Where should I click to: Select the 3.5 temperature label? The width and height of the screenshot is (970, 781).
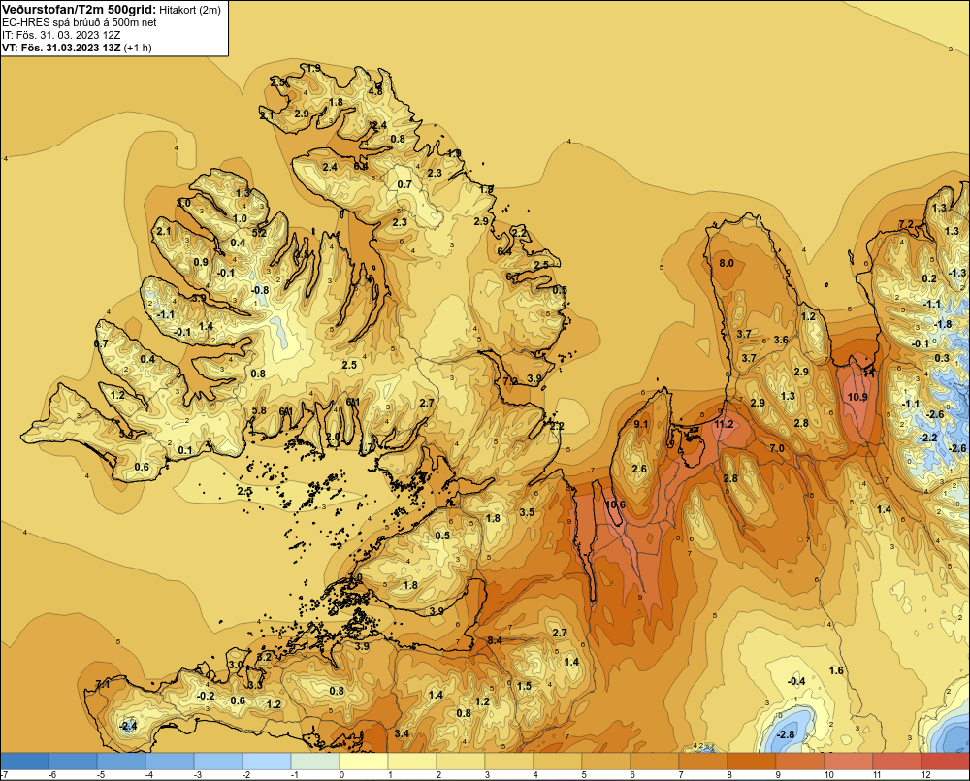click(x=527, y=512)
